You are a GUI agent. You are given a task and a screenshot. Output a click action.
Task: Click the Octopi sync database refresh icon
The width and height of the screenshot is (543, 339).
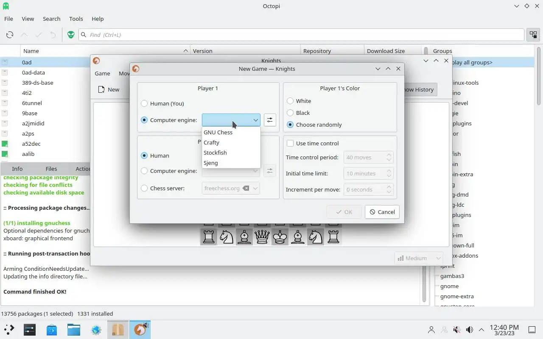click(x=9, y=35)
